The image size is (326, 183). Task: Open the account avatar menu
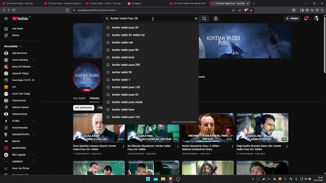[x=316, y=18]
